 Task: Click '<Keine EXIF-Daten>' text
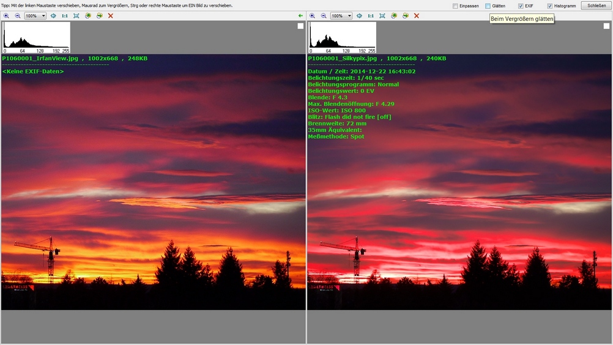coord(33,72)
